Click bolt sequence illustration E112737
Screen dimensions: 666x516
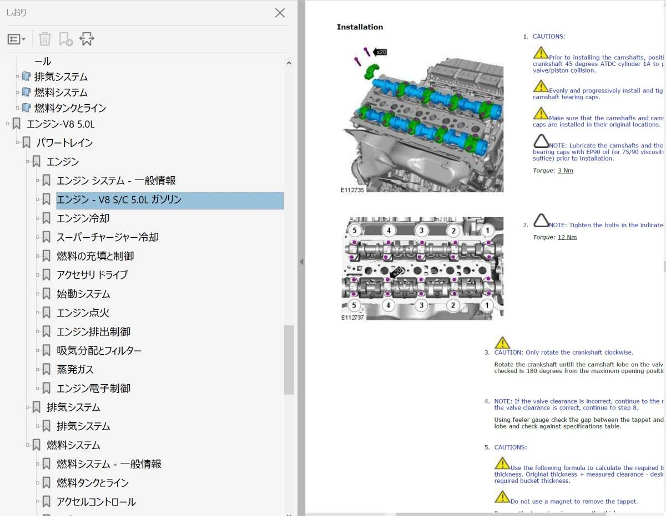pyautogui.click(x=422, y=268)
